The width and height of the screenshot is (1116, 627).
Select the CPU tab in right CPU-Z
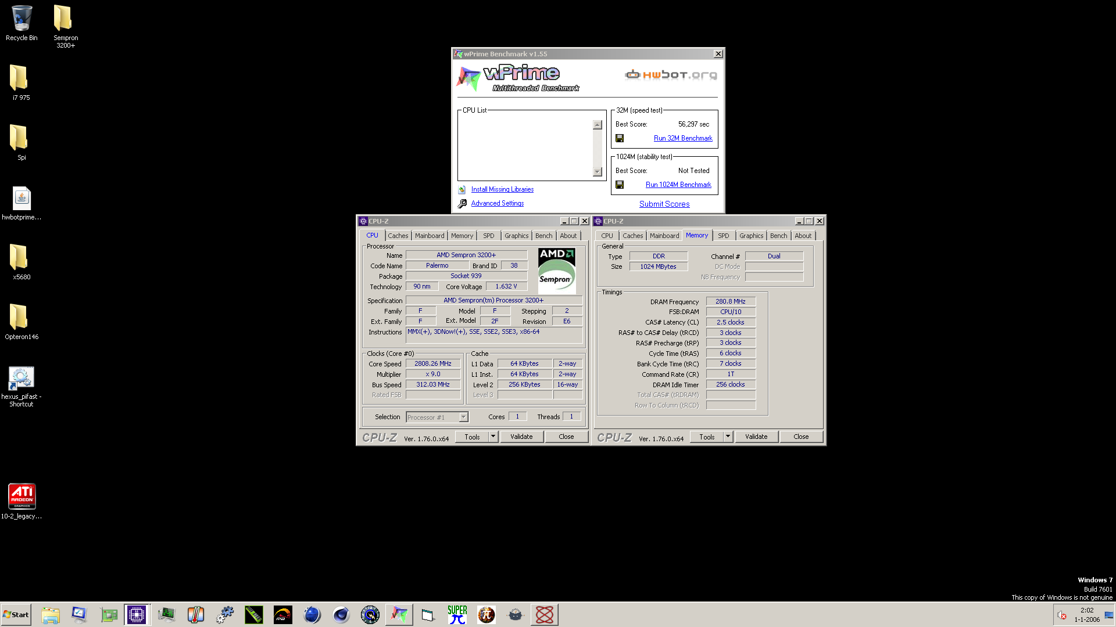coord(607,236)
